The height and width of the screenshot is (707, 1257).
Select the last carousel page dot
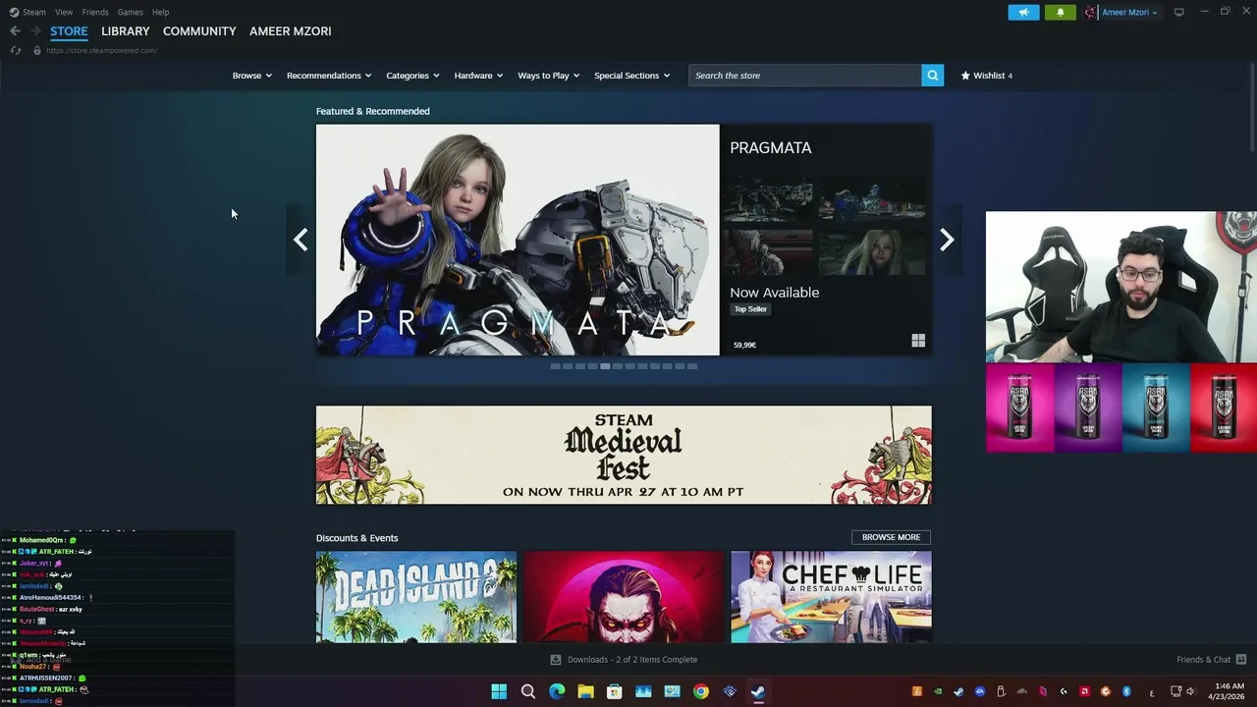point(692,366)
